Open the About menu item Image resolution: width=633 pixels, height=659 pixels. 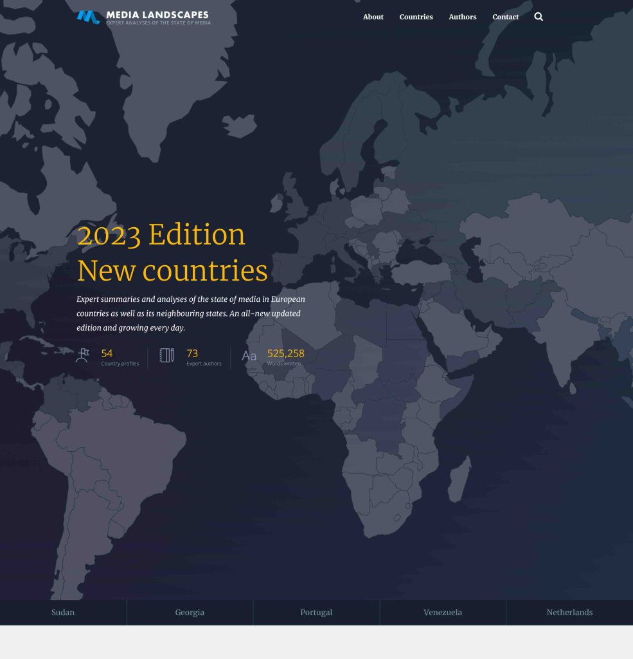373,17
